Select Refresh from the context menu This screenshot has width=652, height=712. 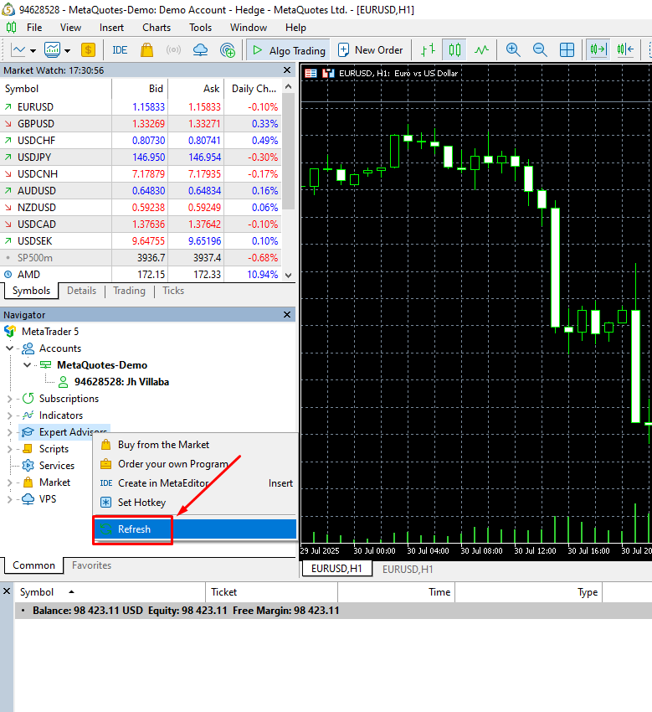[x=134, y=529]
